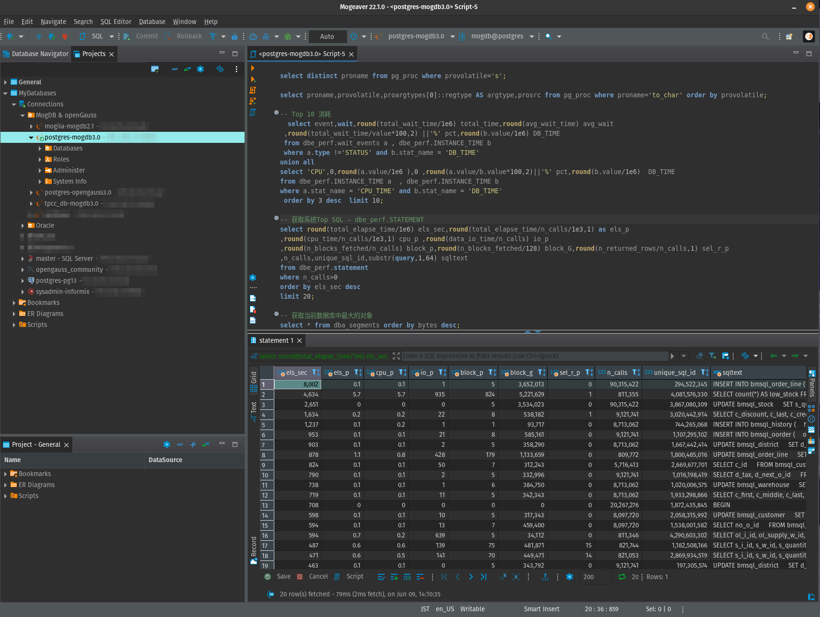Click the Cancel button in results toolbar
This screenshot has width=820, height=617.
[313, 577]
